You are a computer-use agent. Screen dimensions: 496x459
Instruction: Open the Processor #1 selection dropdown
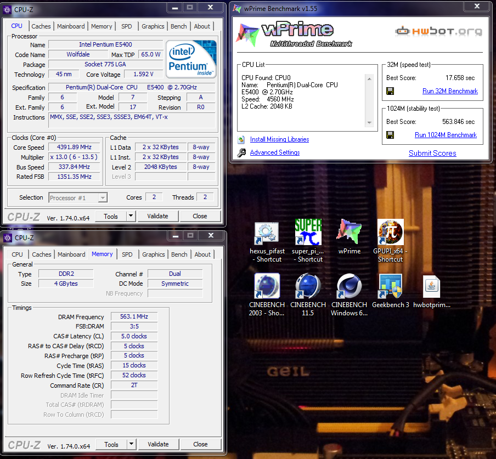pos(103,198)
